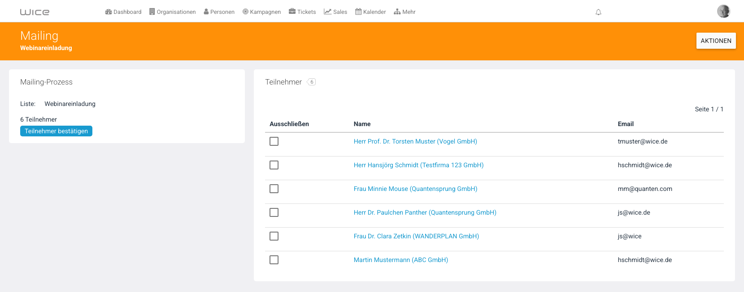Click the Kampagnen target icon
The height and width of the screenshot is (292, 744).
click(x=245, y=12)
